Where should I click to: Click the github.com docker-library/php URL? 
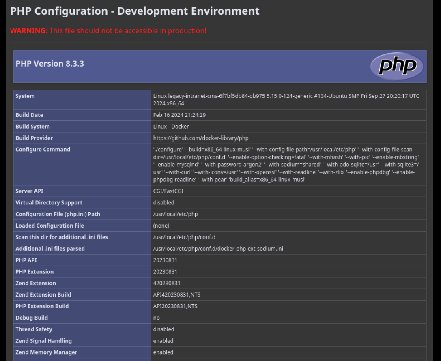(200, 138)
